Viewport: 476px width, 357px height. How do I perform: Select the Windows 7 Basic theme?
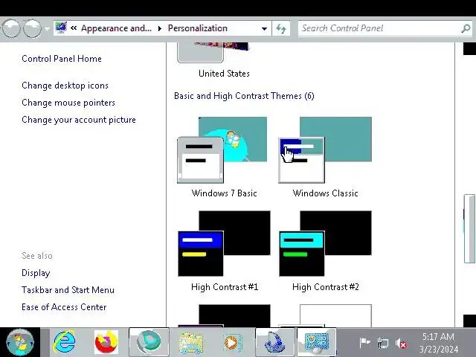coord(224,158)
